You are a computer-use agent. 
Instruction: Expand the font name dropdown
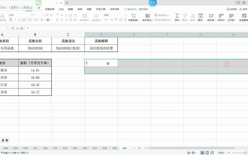[30, 15]
